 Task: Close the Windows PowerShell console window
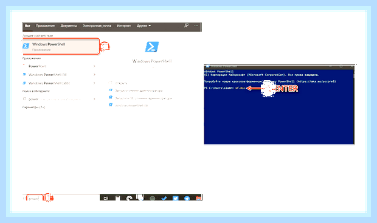[351, 67]
